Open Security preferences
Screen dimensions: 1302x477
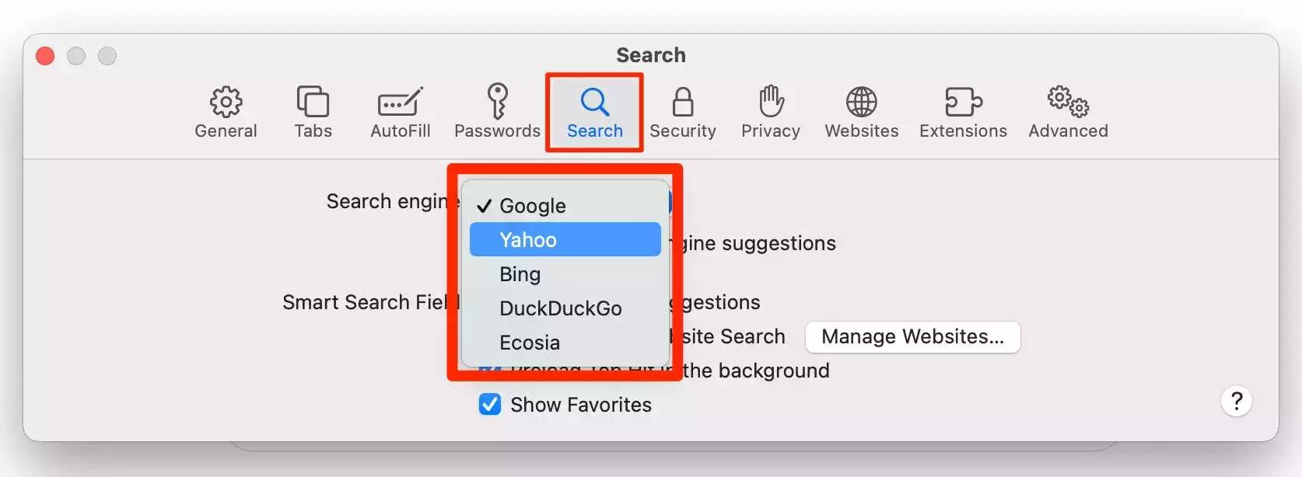coord(682,112)
